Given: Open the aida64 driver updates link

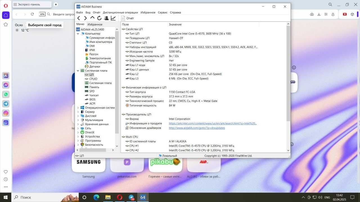Looking at the screenshot, I should tap(197, 128).
